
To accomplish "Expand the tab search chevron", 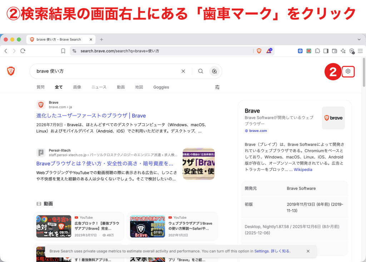I will point(359,40).
